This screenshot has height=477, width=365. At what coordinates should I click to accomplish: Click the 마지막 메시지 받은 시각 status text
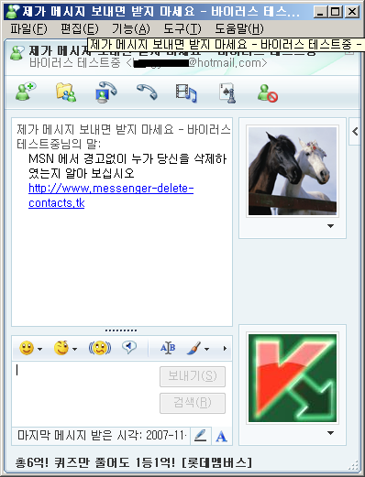(102, 436)
